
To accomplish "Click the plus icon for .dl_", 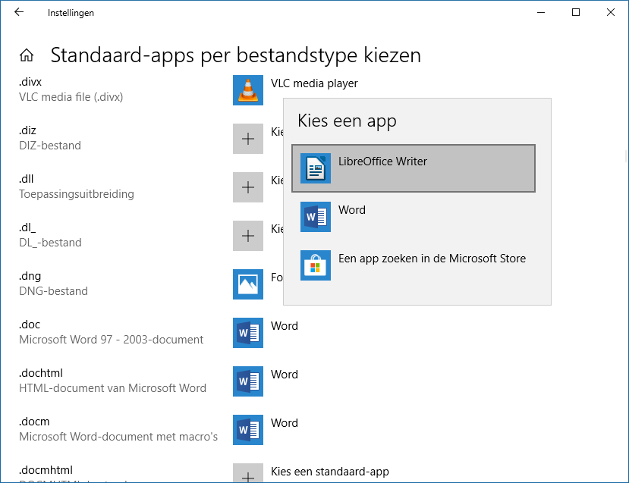I will pos(248,236).
